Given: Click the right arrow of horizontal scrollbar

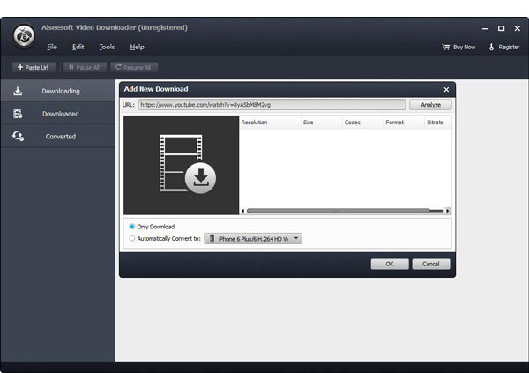Looking at the screenshot, I should (x=448, y=211).
